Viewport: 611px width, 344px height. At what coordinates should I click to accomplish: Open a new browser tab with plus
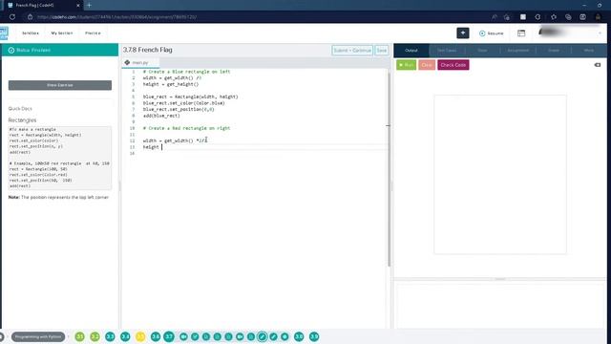tap(89, 6)
